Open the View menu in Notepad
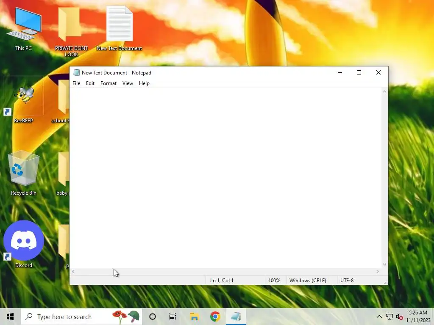The image size is (434, 325). coord(128,83)
